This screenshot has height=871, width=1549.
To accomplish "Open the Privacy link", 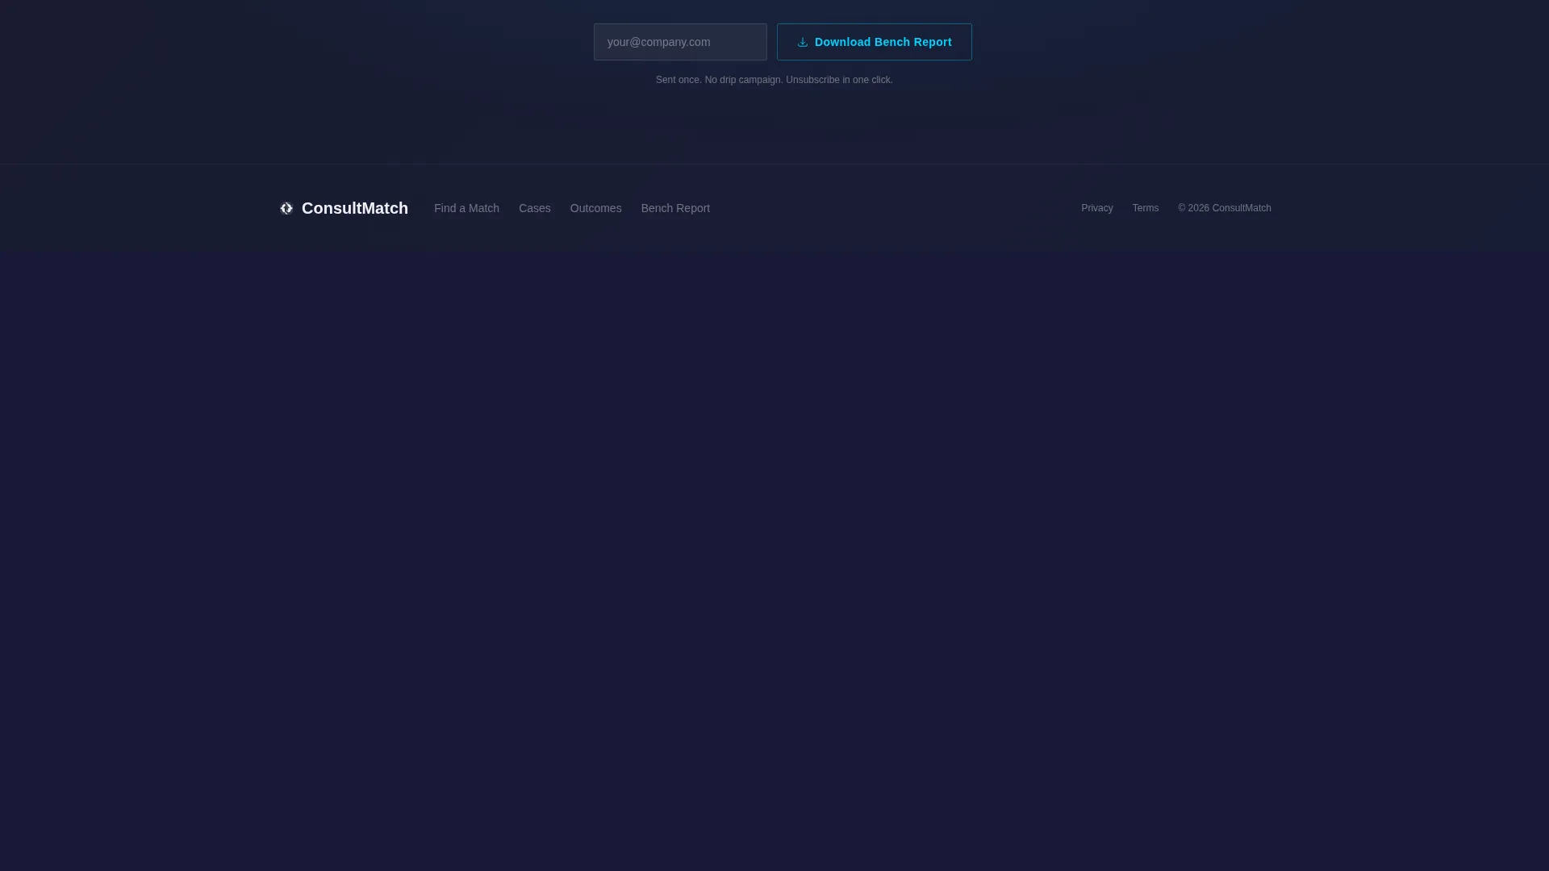I will tap(1097, 208).
